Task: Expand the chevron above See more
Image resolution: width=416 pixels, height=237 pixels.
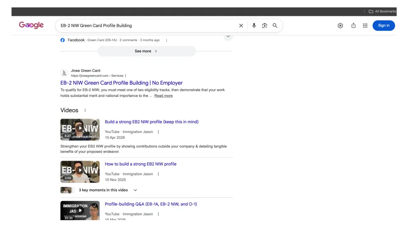Action: pos(228,37)
